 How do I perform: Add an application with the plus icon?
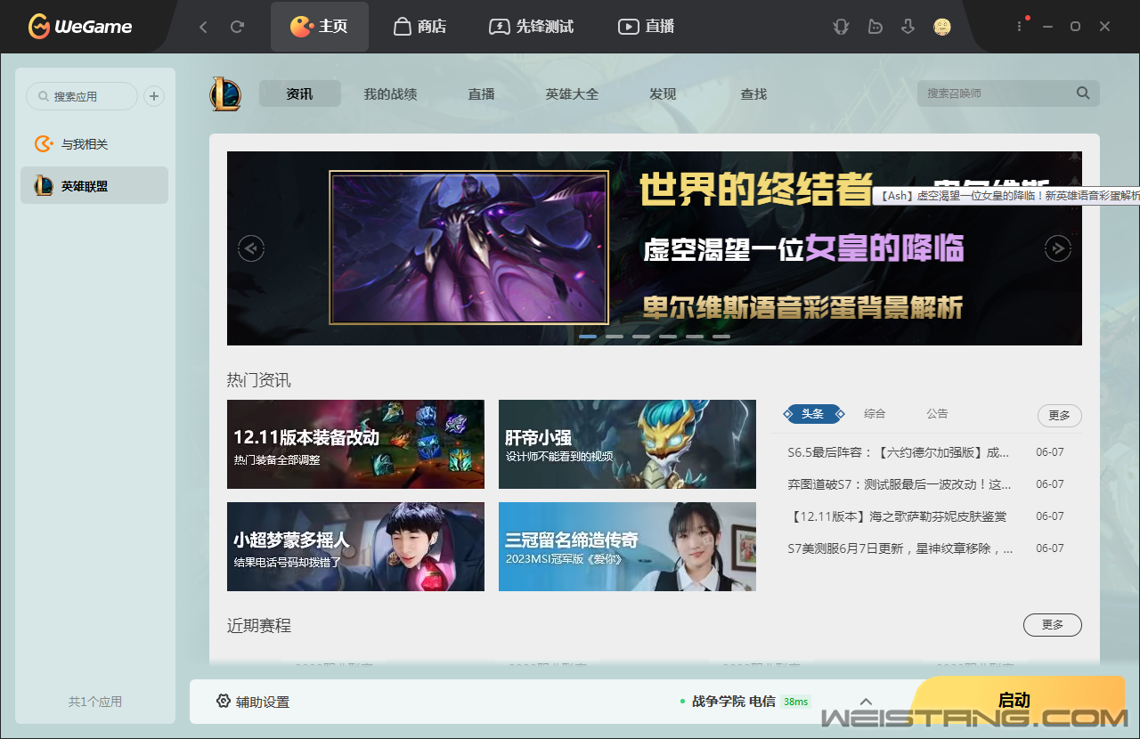(154, 96)
